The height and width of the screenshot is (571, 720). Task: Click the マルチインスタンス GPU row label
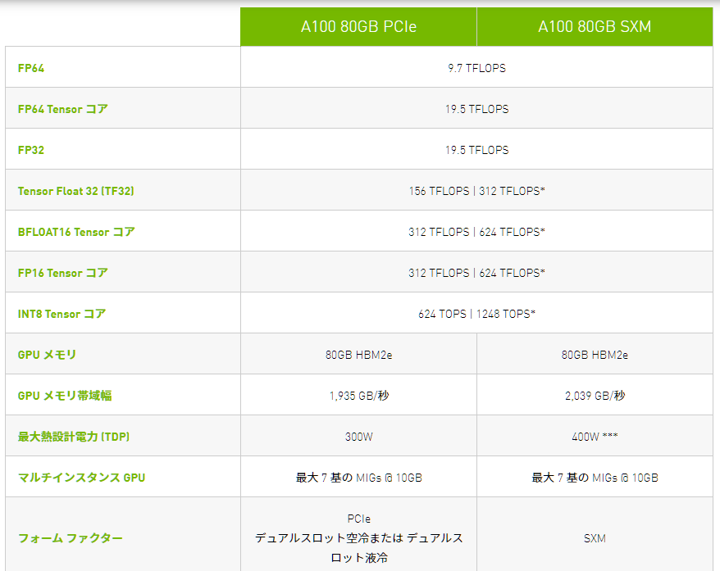coord(81,478)
